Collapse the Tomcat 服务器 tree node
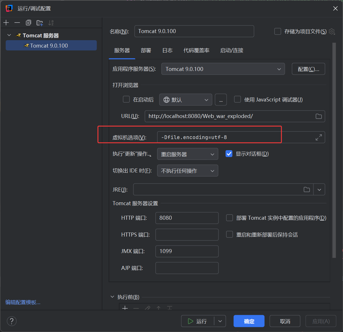The height and width of the screenshot is (332, 343). tap(9, 35)
